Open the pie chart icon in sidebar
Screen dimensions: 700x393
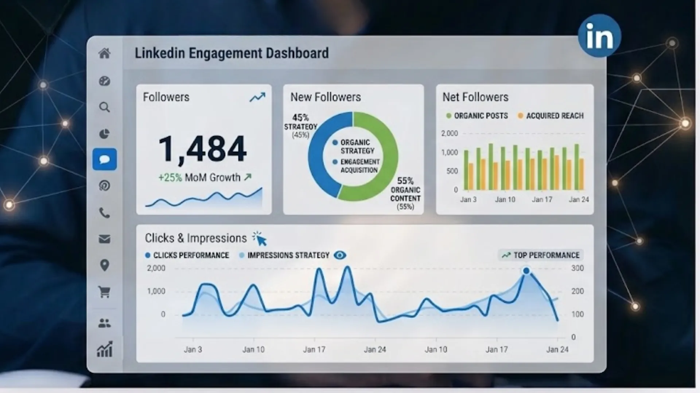point(105,134)
